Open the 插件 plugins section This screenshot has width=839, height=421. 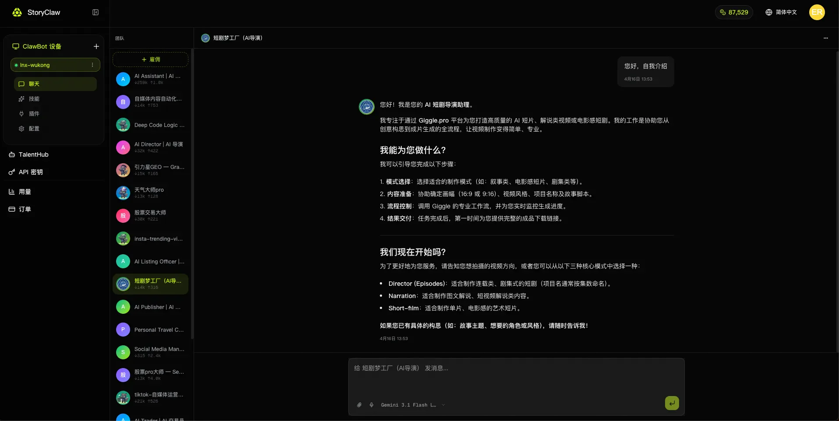pos(55,114)
